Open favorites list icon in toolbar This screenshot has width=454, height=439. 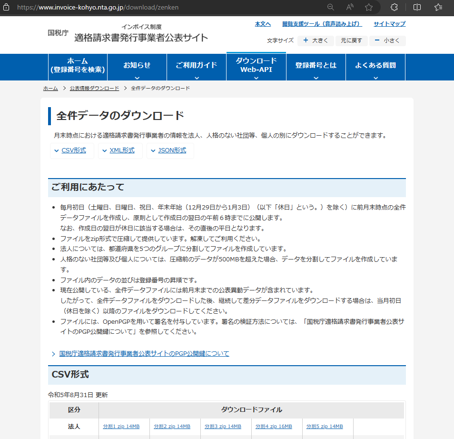pyautogui.click(x=439, y=7)
